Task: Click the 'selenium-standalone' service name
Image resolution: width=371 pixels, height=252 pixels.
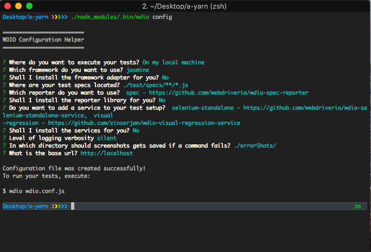Action: coord(203,108)
